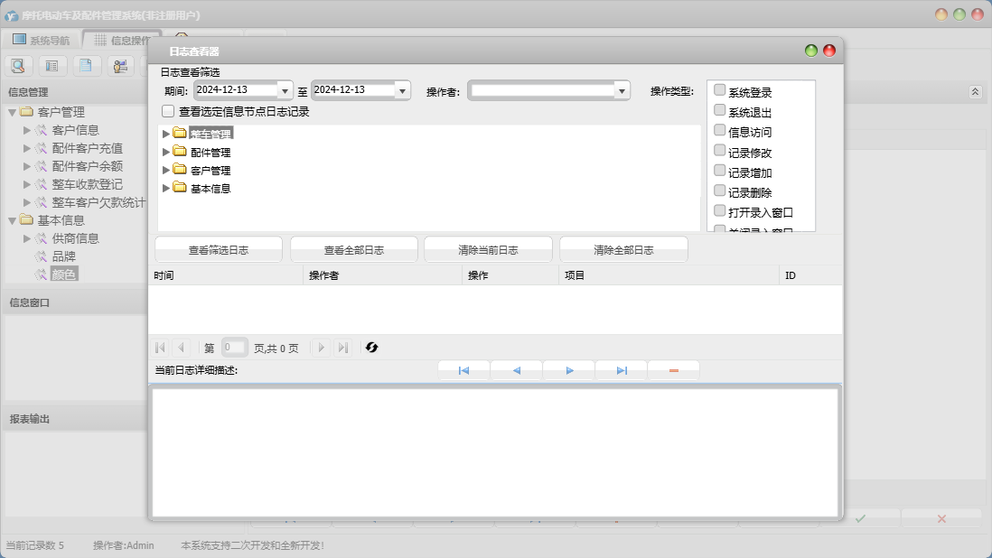Jump to last log detail record
The height and width of the screenshot is (558, 992).
(622, 370)
